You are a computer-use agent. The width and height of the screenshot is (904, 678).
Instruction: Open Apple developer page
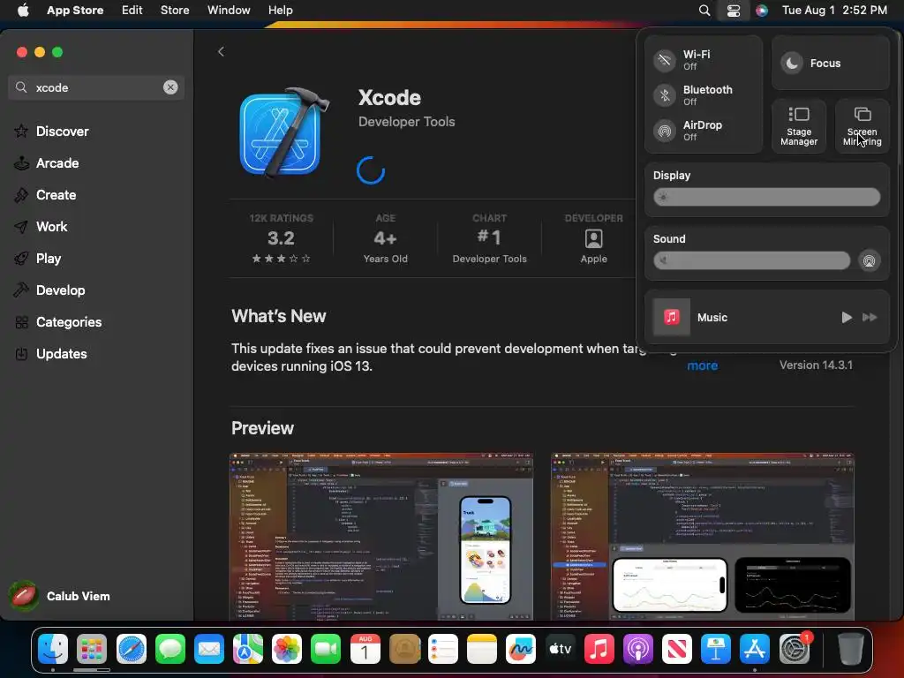(593, 238)
